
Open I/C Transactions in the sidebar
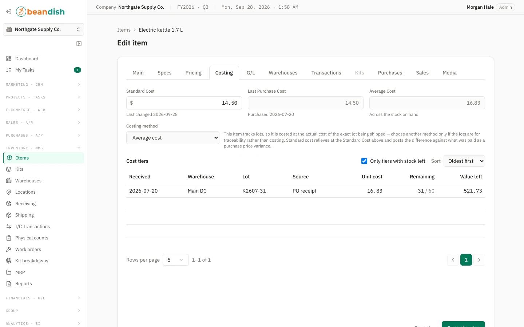pyautogui.click(x=43, y=227)
